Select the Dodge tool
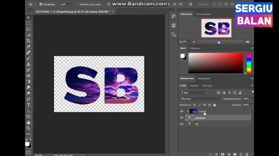The width and height of the screenshot is (279, 156). click(28, 93)
